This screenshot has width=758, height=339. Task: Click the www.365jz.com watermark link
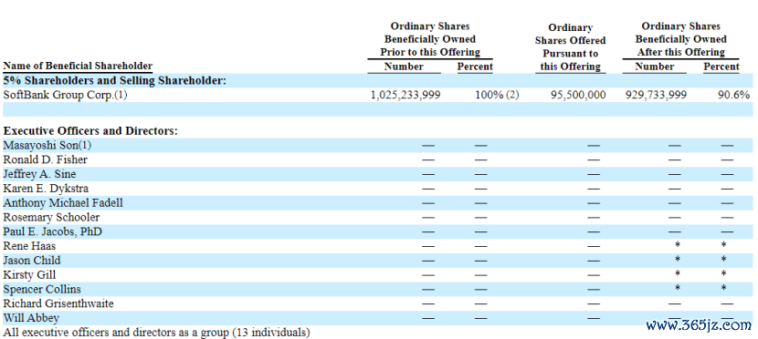[699, 325]
